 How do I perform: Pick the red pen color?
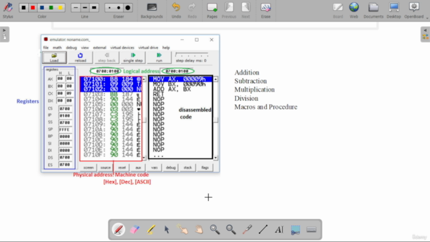click(x=33, y=7)
